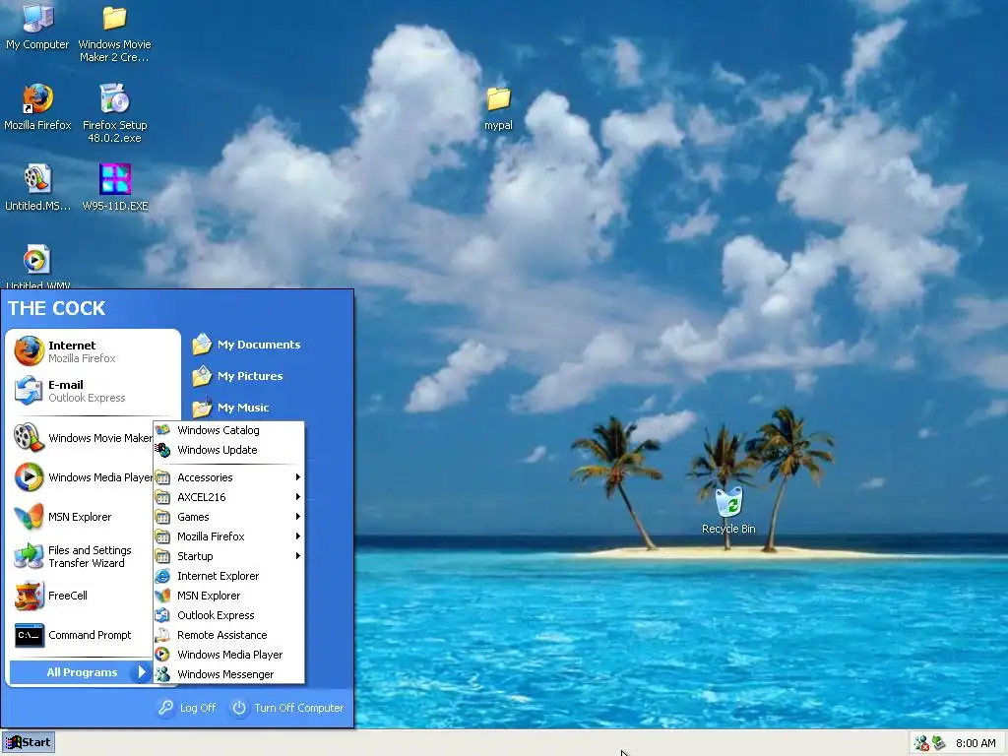1008x756 pixels.
Task: Click the network connection tray icon
Action: [x=938, y=743]
